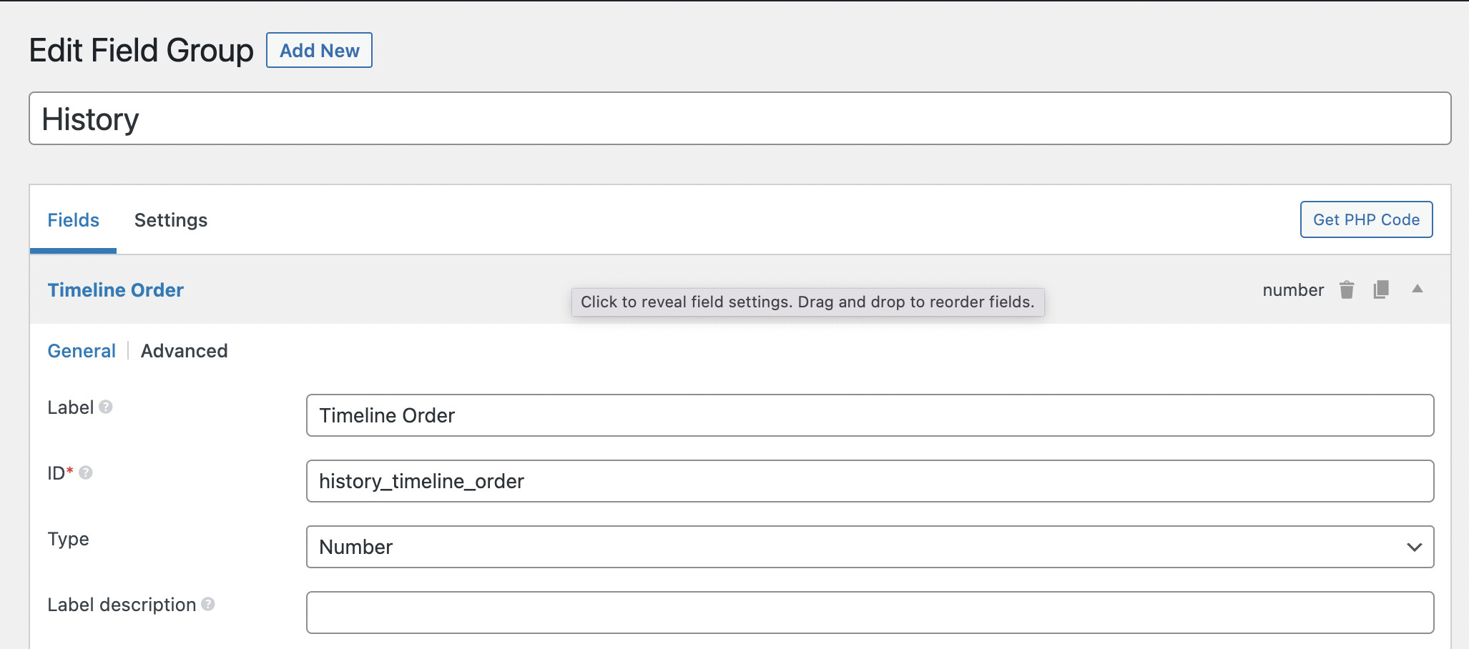Click the Add New button
This screenshot has width=1469, height=649.
click(x=319, y=51)
